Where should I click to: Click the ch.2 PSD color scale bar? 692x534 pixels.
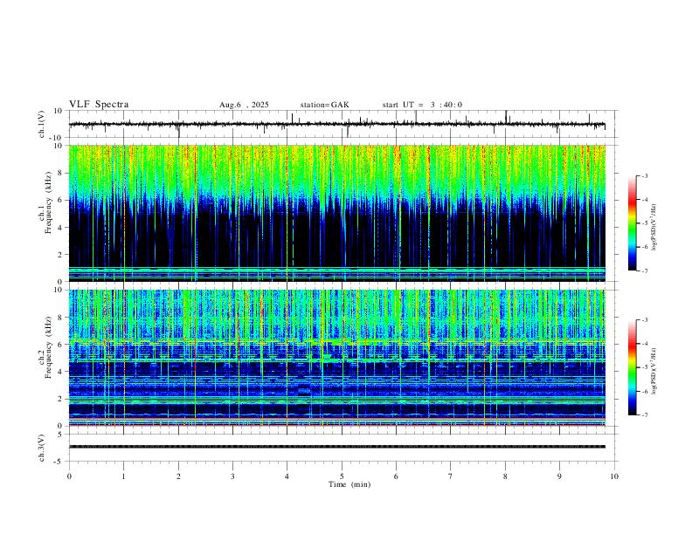tap(632, 367)
